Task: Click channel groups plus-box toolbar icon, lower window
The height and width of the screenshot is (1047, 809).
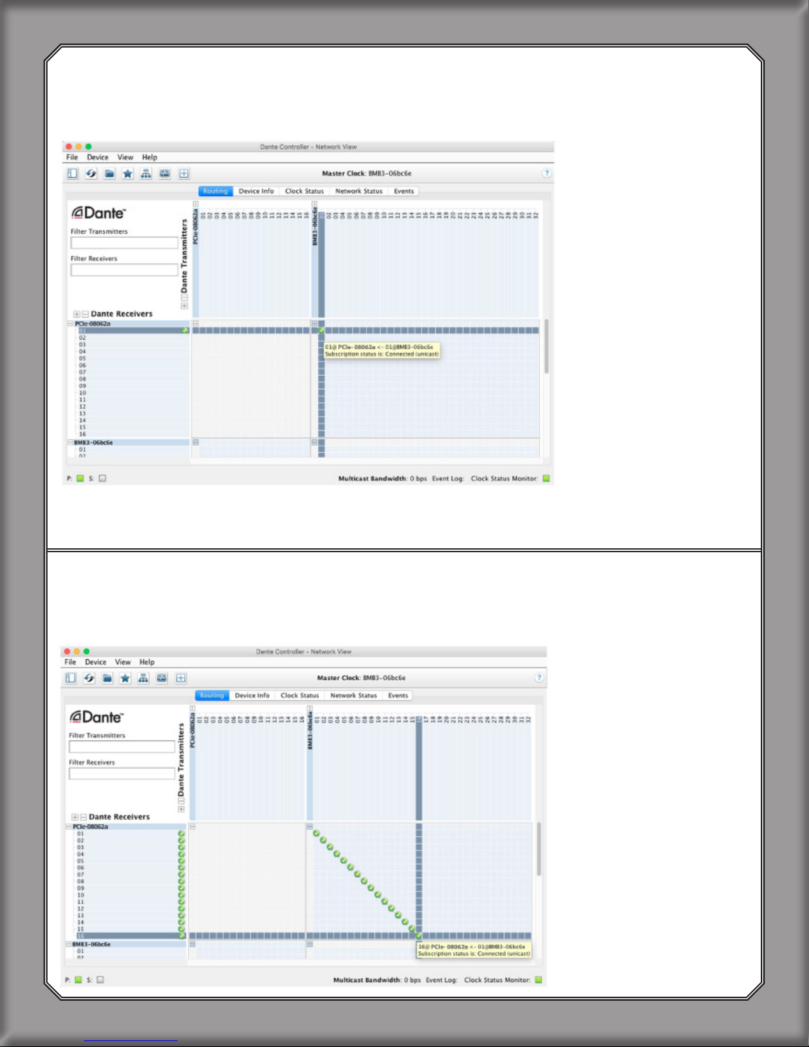Action: (x=181, y=678)
